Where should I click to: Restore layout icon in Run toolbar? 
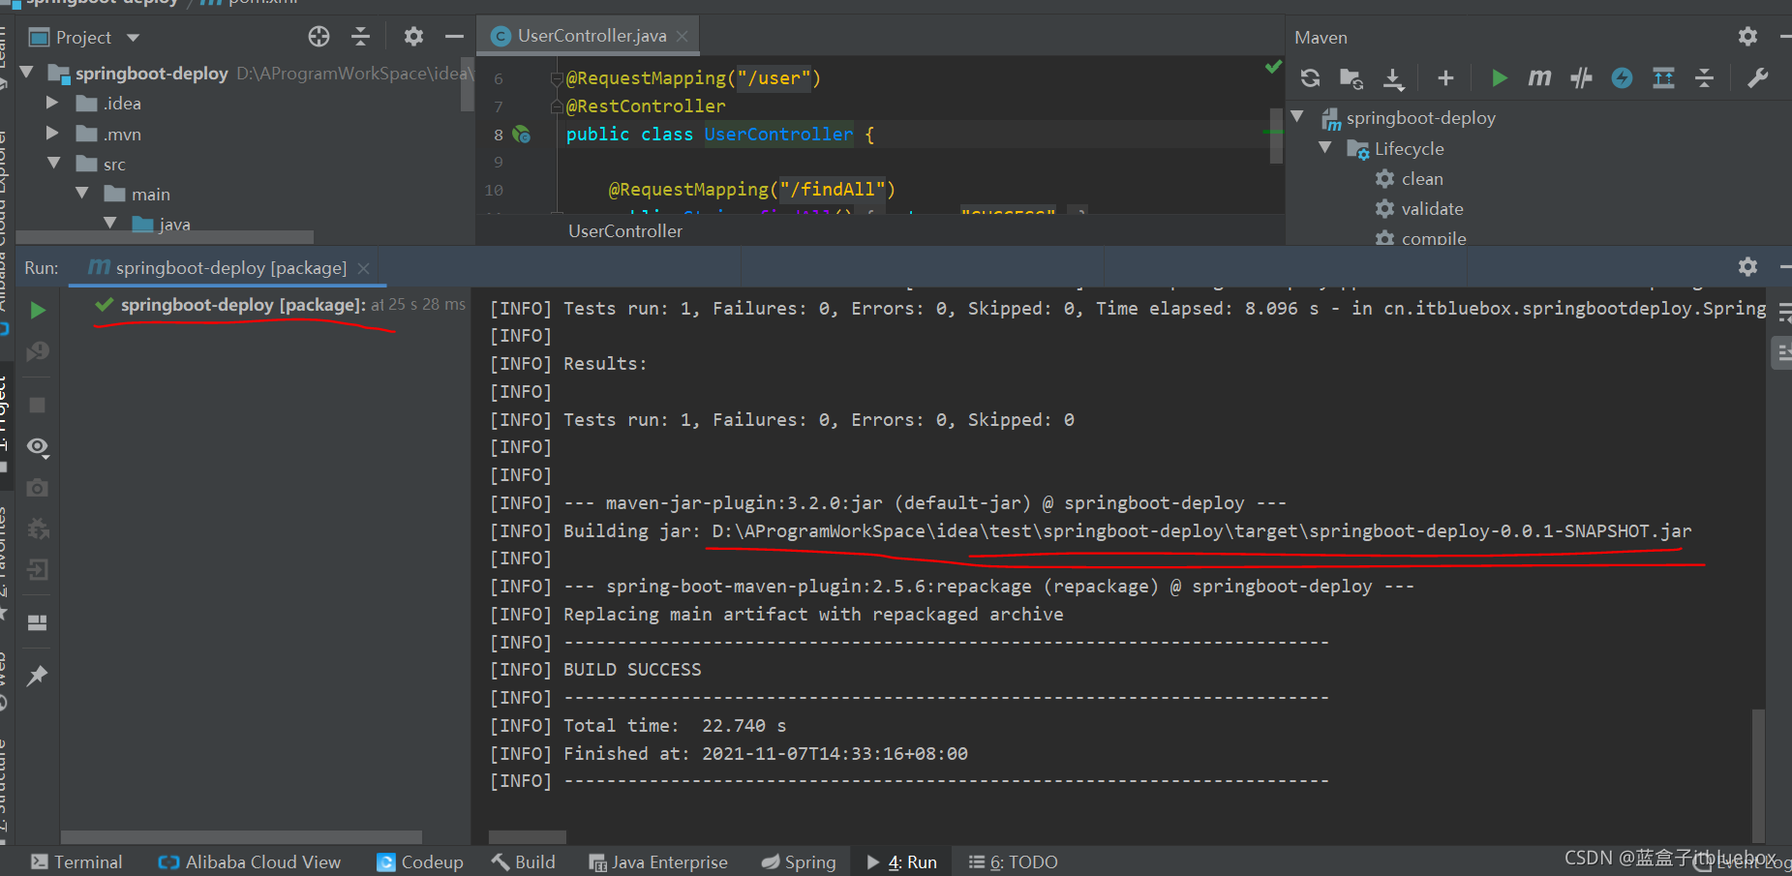38,622
